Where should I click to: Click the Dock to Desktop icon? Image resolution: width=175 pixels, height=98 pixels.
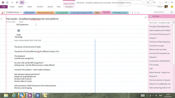click(17, 2)
